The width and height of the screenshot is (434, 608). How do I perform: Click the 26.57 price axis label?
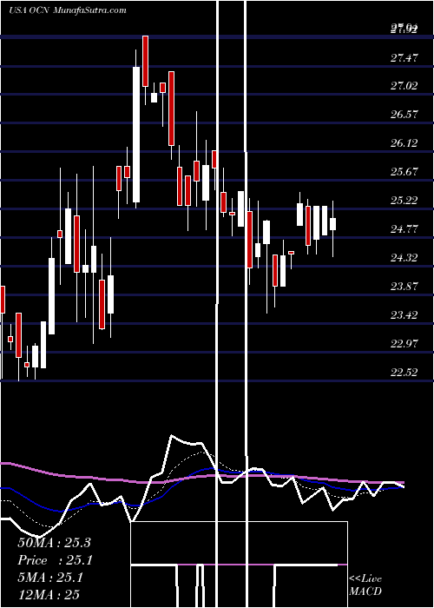404,115
